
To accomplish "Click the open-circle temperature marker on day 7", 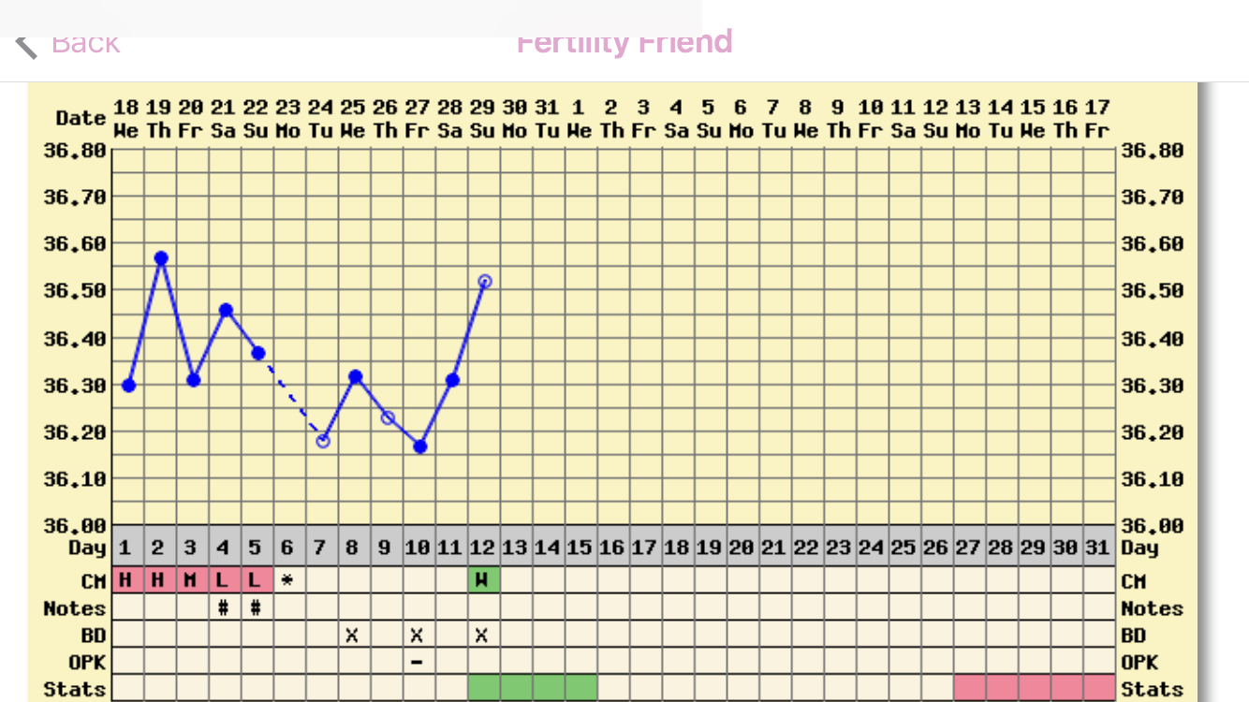I will tap(323, 441).
